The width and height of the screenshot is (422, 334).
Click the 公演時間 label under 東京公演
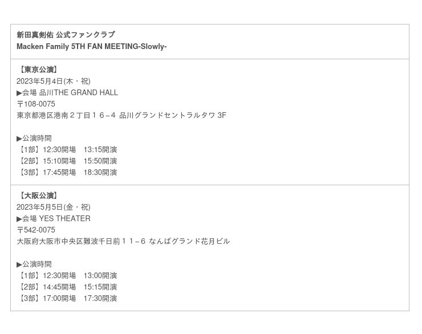click(x=34, y=138)
